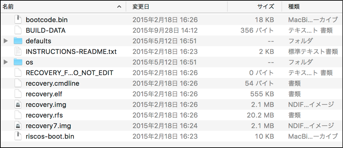
Task: Select the RECOVERY_F...O_NOT_EDIT file row
Action: [x=70, y=73]
